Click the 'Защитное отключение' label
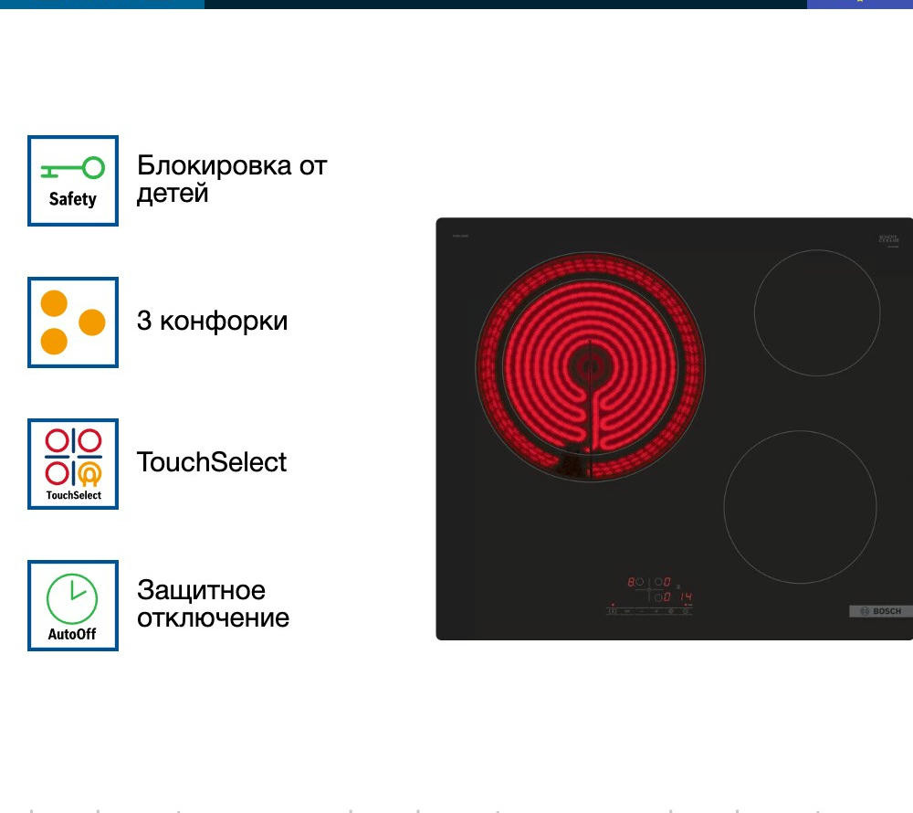913x813 pixels. [x=213, y=604]
